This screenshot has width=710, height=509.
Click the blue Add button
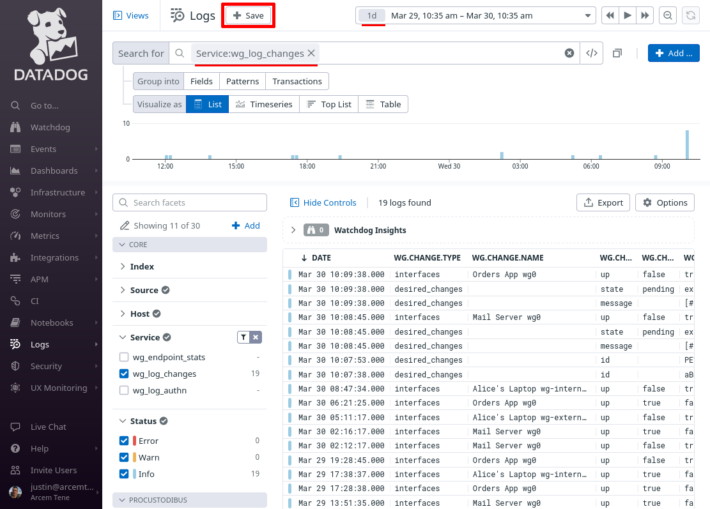(674, 53)
